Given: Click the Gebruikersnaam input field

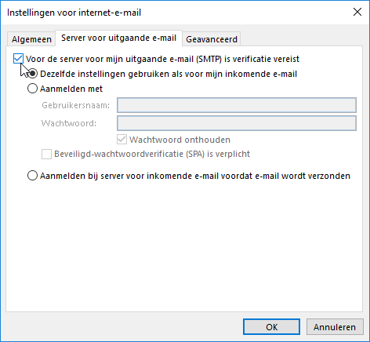Looking at the screenshot, I should pyautogui.click(x=237, y=105).
